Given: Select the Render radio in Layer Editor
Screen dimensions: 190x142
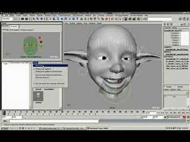Looking at the screenshot, I should [x=176, y=87].
